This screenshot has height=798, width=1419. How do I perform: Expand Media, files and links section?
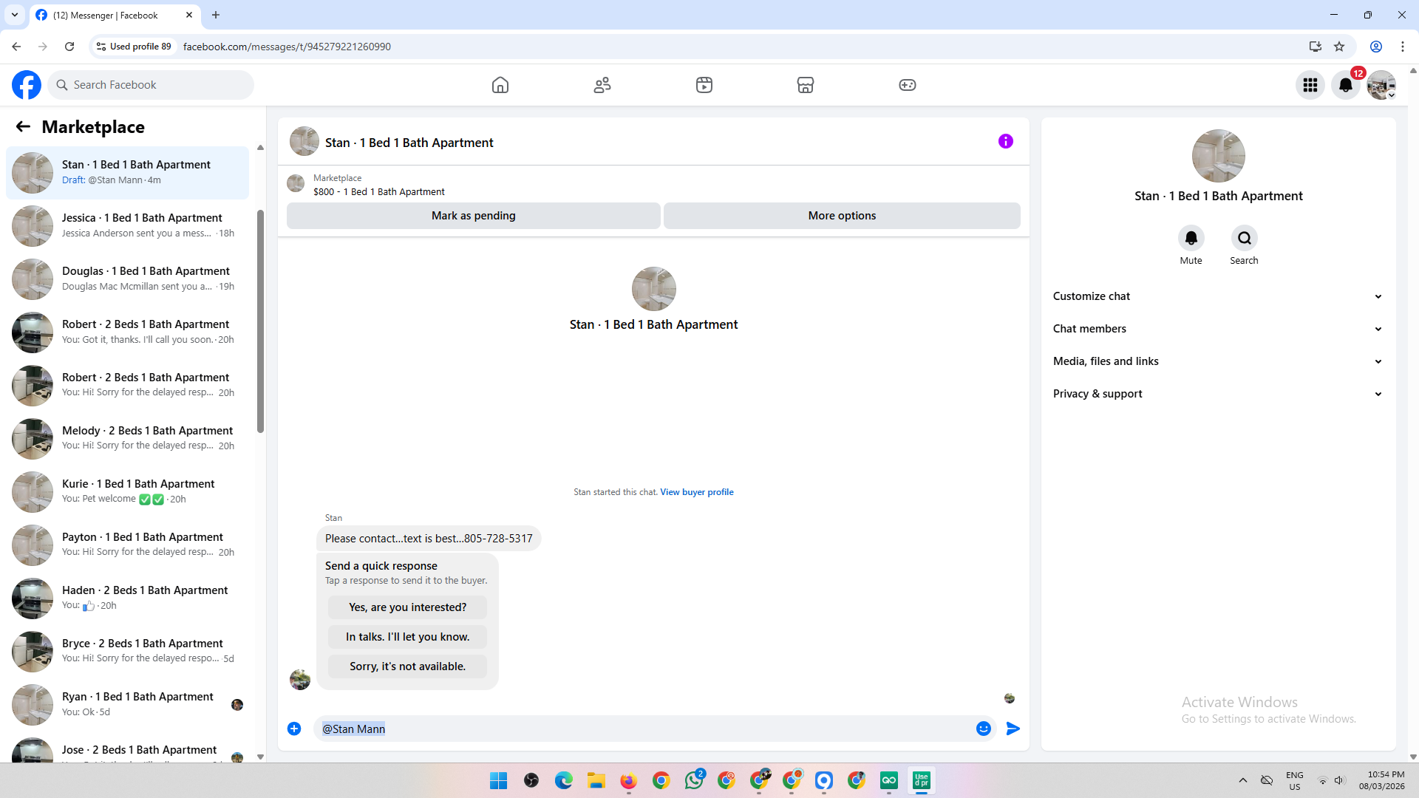point(1218,361)
